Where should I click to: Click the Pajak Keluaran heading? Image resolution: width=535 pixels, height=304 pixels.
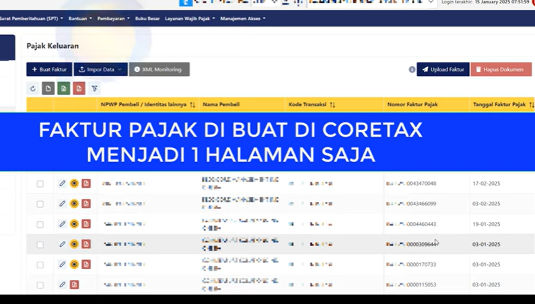click(52, 46)
